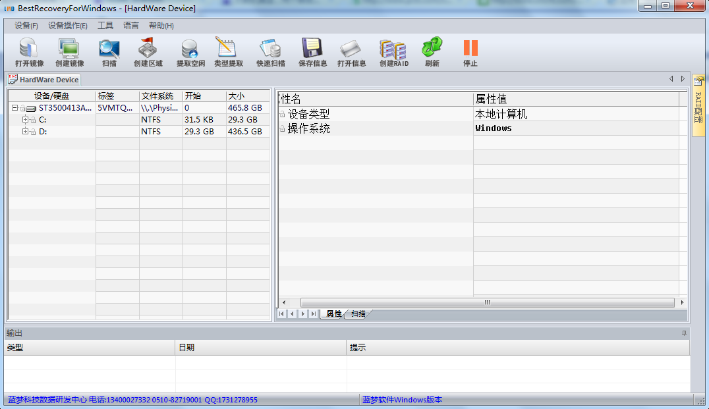The image size is (709, 409).
Task: Collapse the 设备类型 property row
Action: pyautogui.click(x=282, y=115)
